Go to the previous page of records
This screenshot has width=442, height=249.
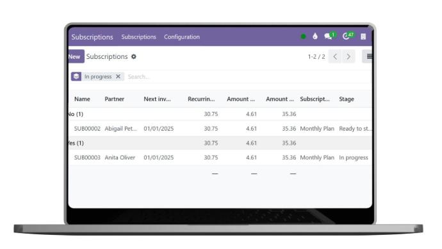pos(335,56)
